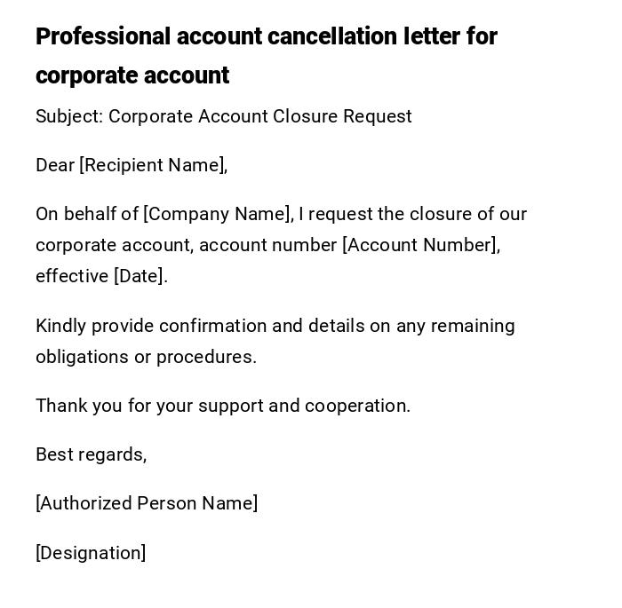Image resolution: width=622 pixels, height=608 pixels.
Task: Click the word "Dear" in the salutation
Action: click(x=55, y=165)
